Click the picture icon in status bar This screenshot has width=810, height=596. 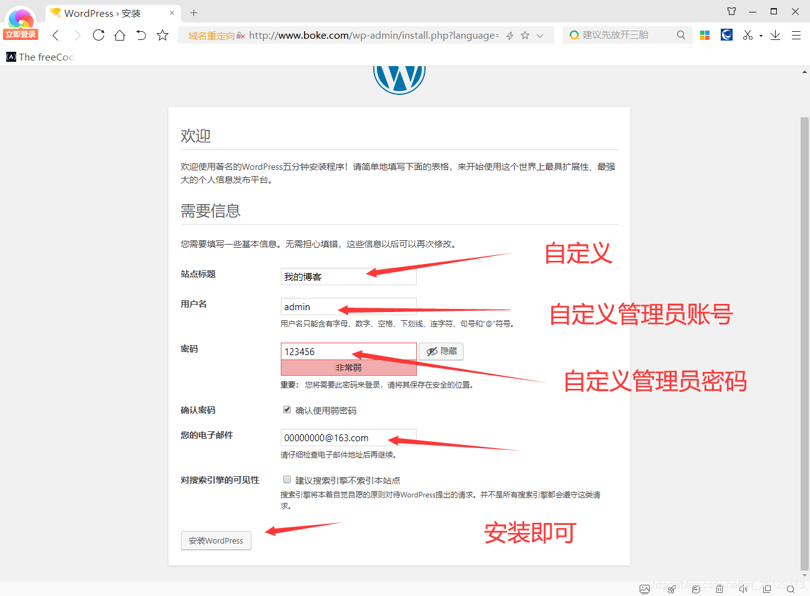click(645, 589)
